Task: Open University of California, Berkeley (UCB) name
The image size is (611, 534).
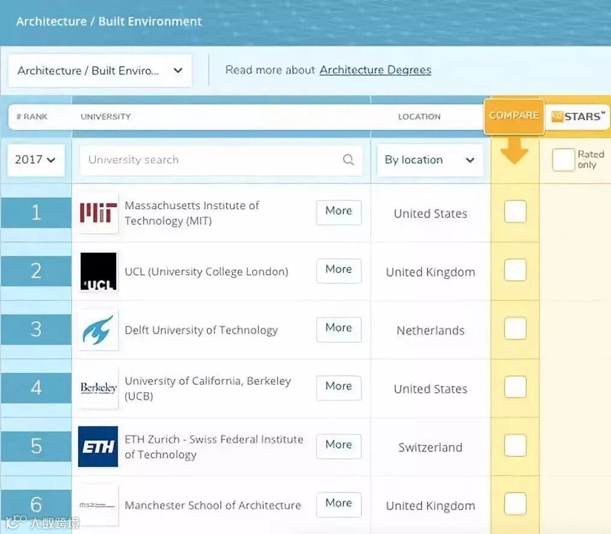Action: 207,388
